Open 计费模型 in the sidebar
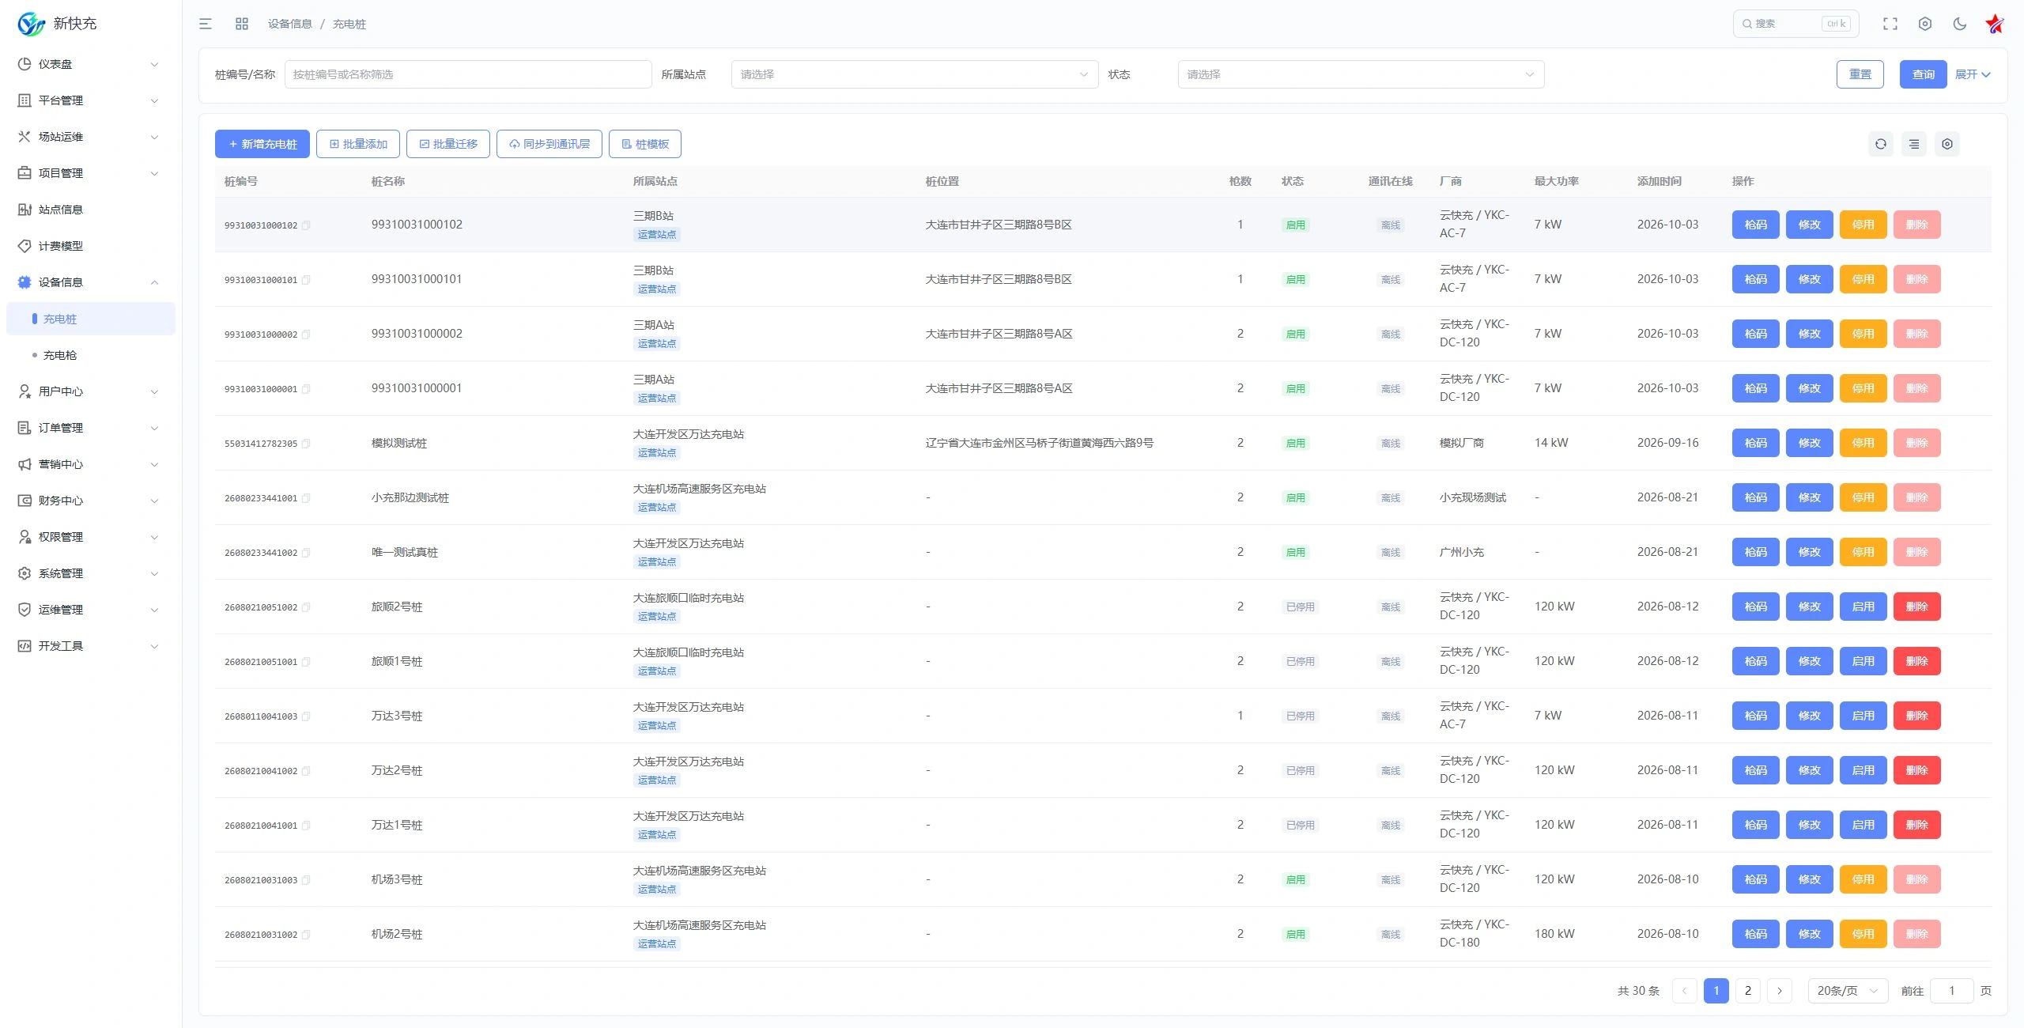 [x=91, y=246]
